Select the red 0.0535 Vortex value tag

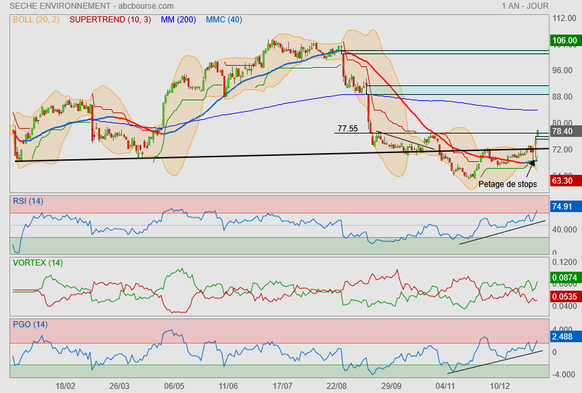(564, 297)
